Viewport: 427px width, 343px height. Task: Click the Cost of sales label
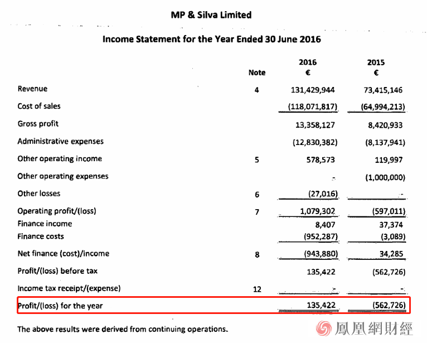point(39,107)
